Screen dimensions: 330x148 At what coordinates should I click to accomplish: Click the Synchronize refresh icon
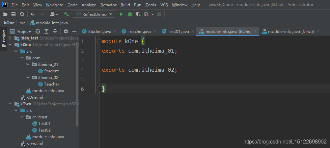(x=22, y=14)
